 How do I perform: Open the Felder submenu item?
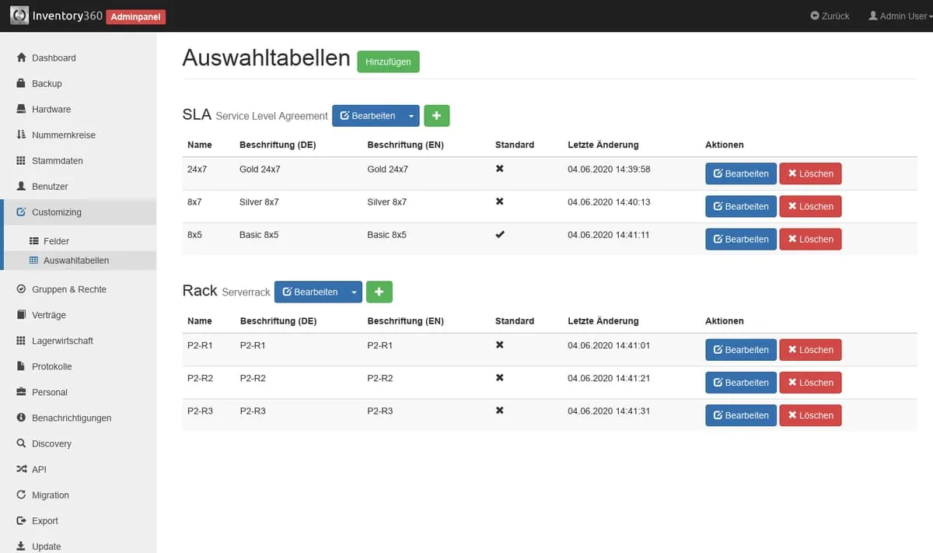56,241
